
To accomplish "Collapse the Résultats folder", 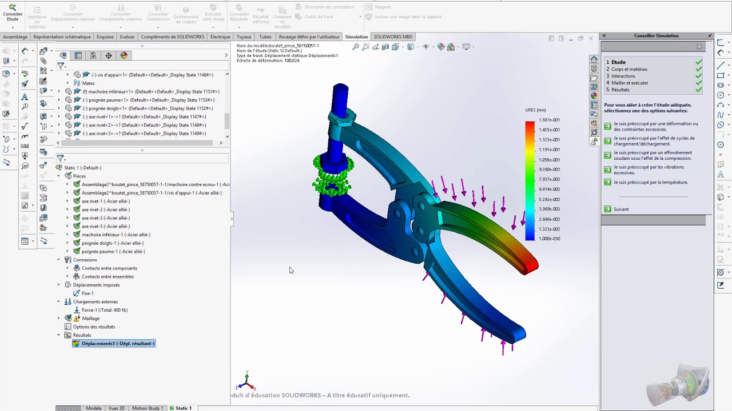I will 59,335.
